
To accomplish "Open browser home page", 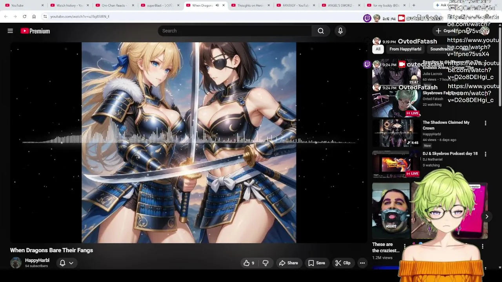I will tap(34, 16).
